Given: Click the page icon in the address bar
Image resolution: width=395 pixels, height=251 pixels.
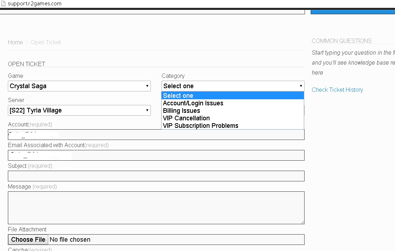Looking at the screenshot, I should pos(3,4).
